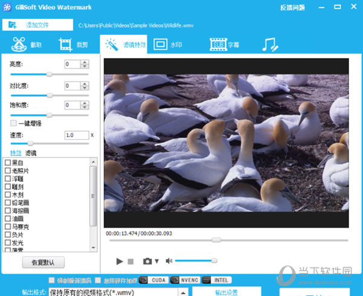Screen dimensions: 363x296
Task: Open the music note audio tab
Action: 270,45
